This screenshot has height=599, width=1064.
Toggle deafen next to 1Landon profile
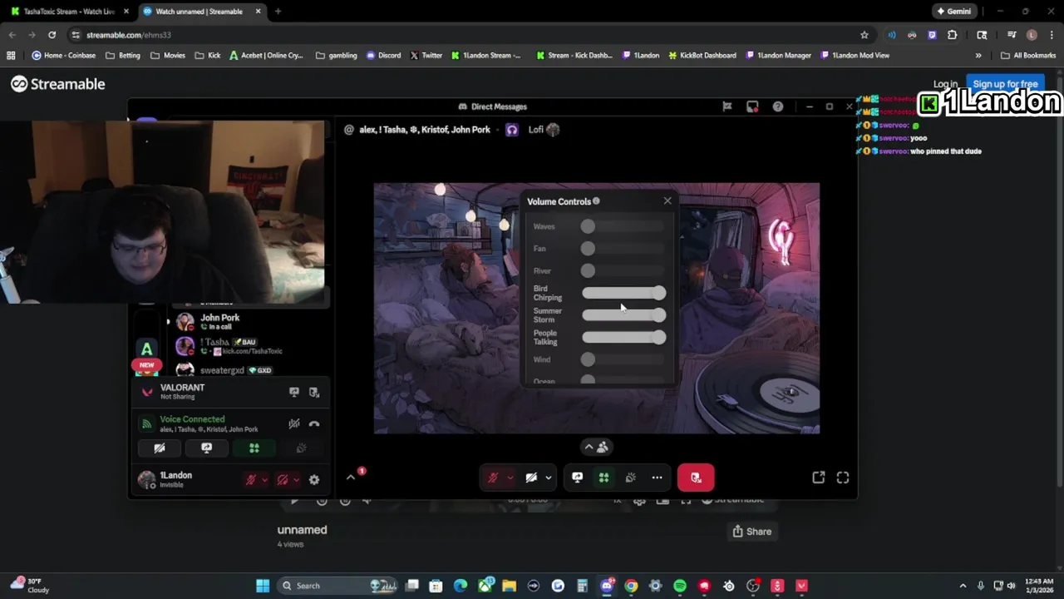[283, 479]
